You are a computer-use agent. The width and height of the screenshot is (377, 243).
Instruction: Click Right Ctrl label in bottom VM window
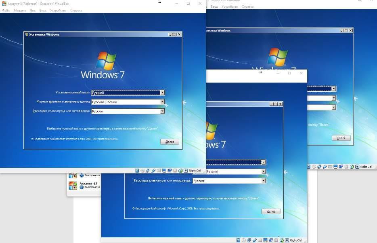(x=296, y=240)
